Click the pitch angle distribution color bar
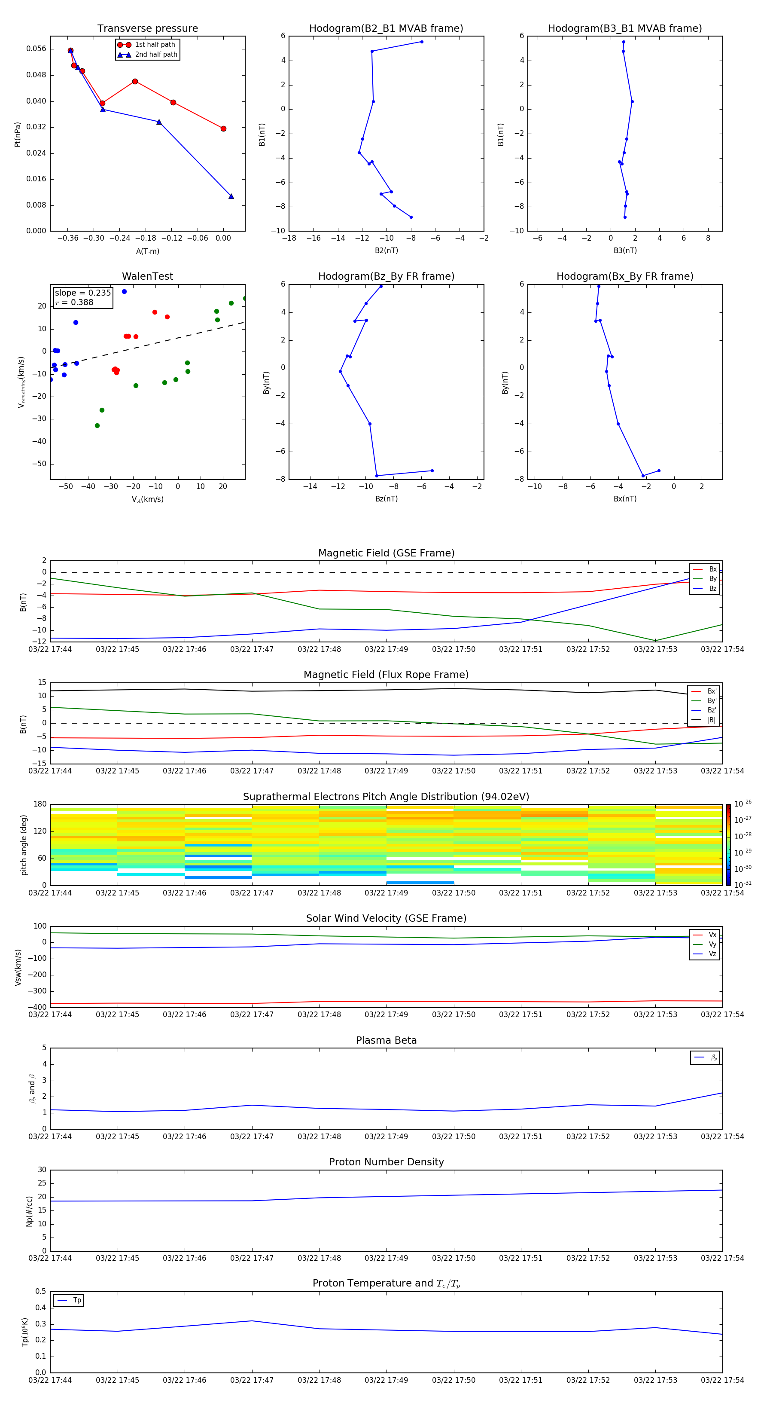 (728, 845)
